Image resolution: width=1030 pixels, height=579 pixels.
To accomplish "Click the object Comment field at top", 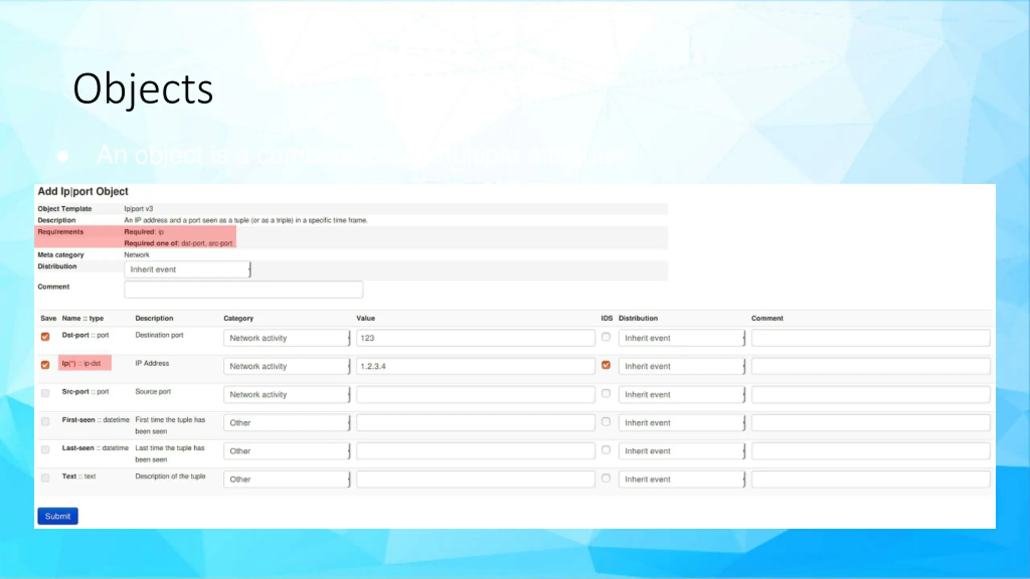I will click(243, 289).
